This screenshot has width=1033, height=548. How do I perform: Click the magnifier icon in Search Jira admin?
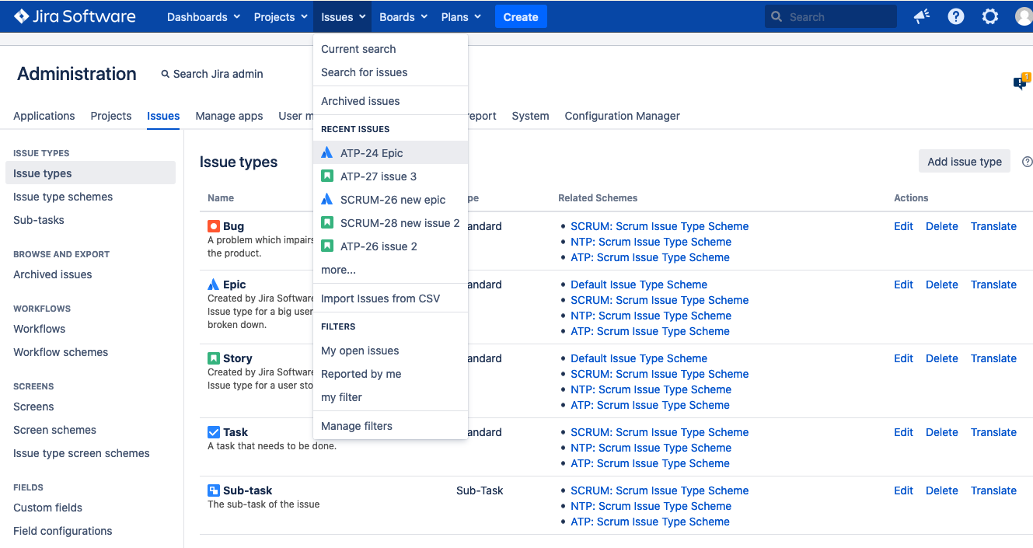165,74
